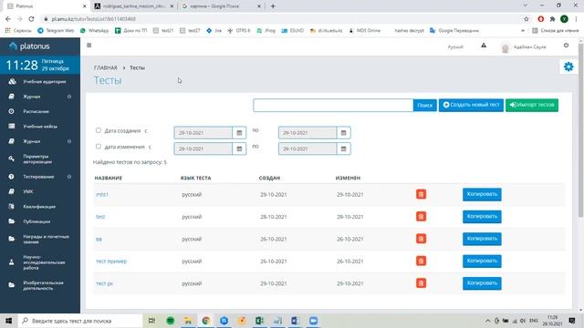Copy the test created 28-10-2021
The height and width of the screenshot is (328, 584).
coord(482,217)
